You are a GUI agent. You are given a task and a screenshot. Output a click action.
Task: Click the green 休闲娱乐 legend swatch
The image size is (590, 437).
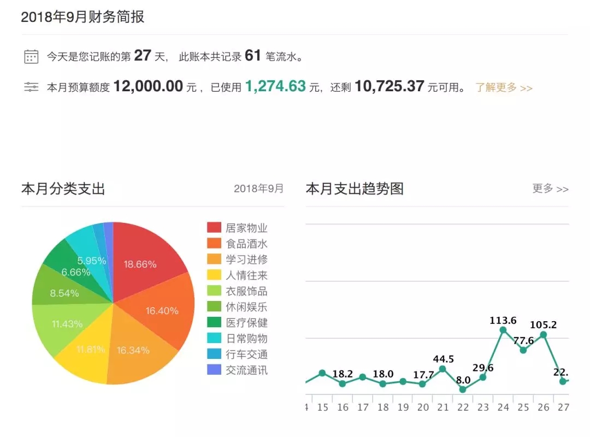tap(214, 306)
